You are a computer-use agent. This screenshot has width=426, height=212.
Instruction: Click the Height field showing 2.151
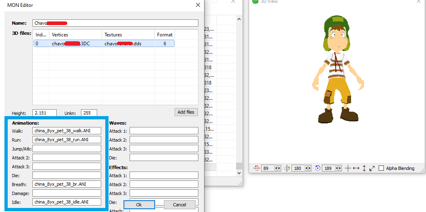pos(45,113)
